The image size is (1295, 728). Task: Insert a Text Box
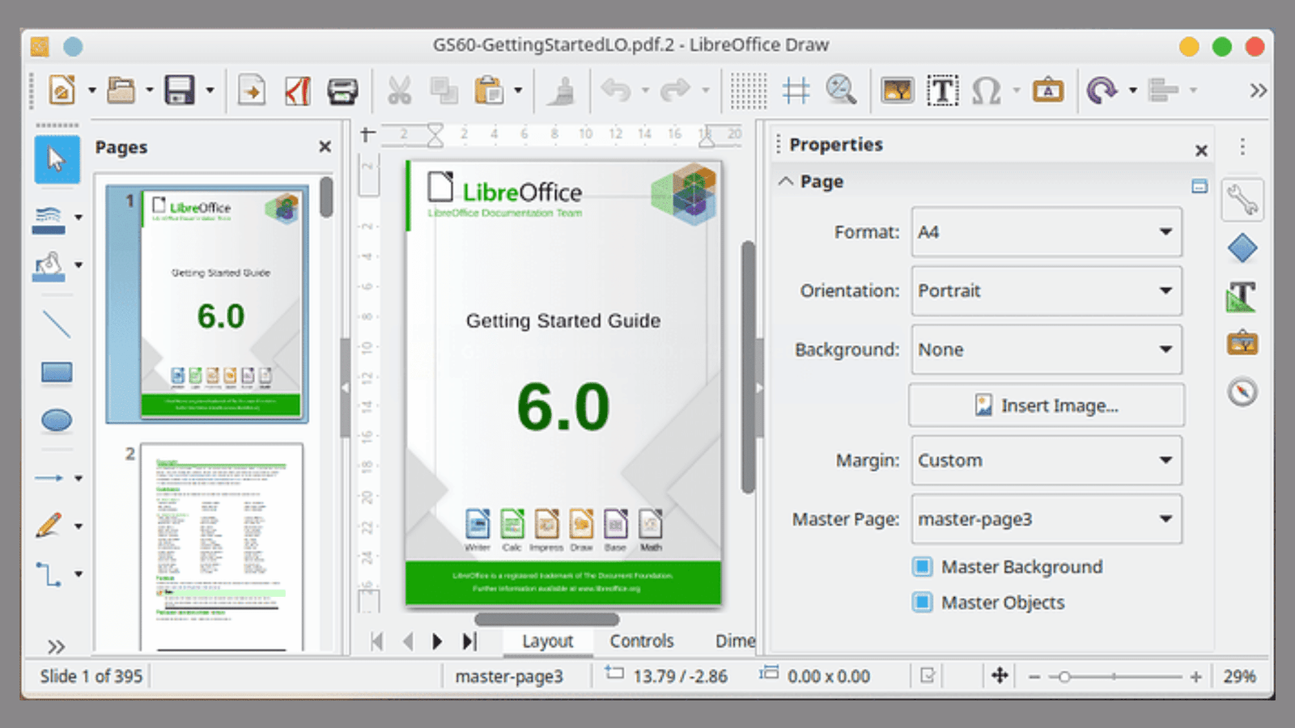pyautogui.click(x=942, y=91)
